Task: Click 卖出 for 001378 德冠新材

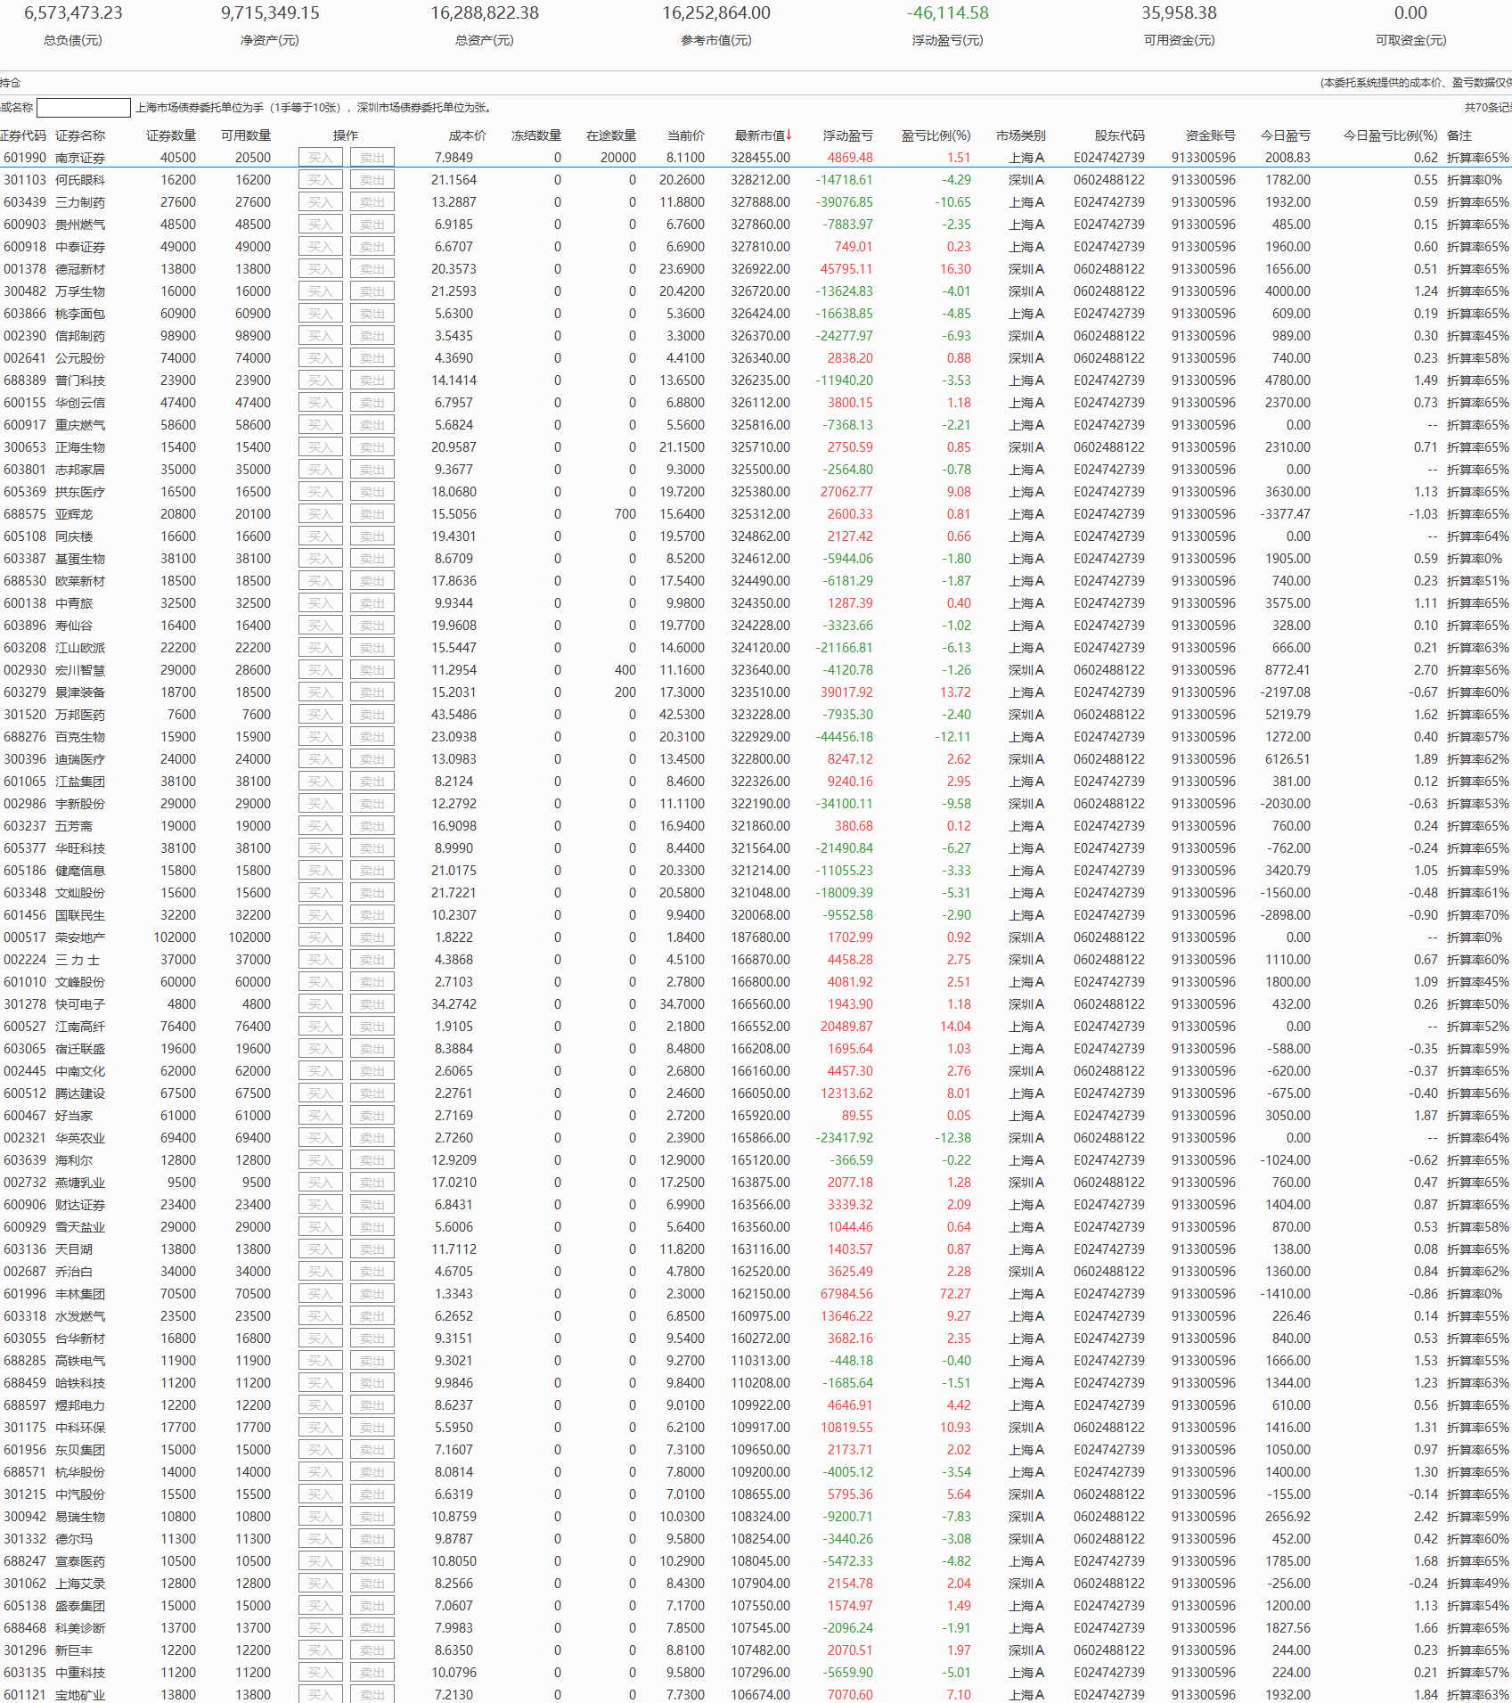Action: [x=372, y=269]
